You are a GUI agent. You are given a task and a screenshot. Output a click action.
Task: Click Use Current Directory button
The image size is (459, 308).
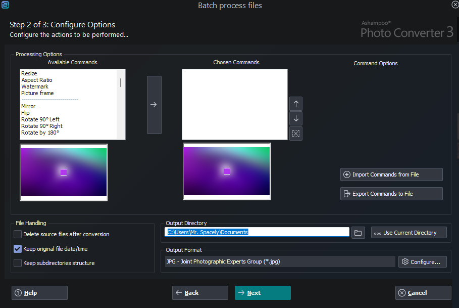point(409,233)
